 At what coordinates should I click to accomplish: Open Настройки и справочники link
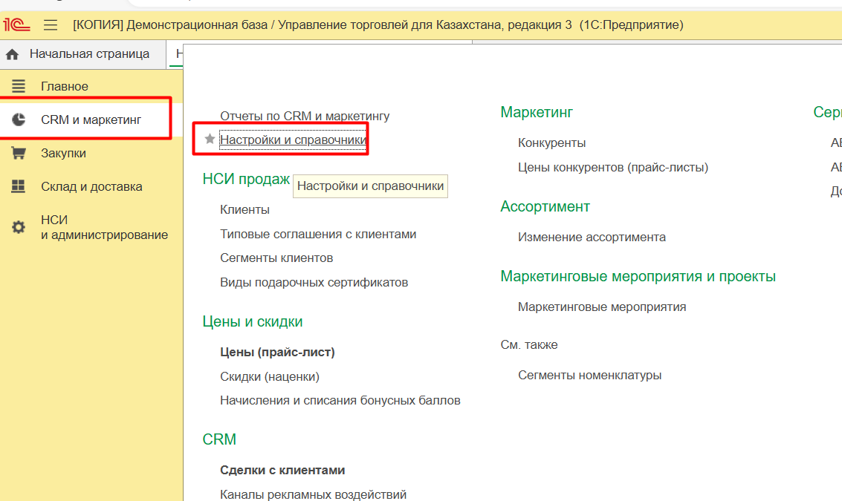coord(293,140)
